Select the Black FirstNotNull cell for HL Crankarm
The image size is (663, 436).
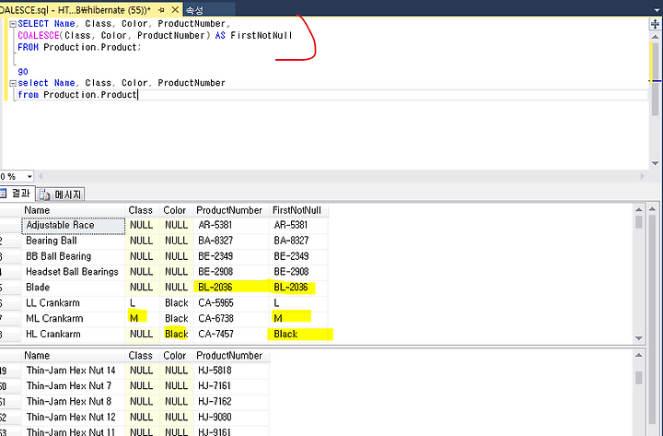(x=298, y=335)
